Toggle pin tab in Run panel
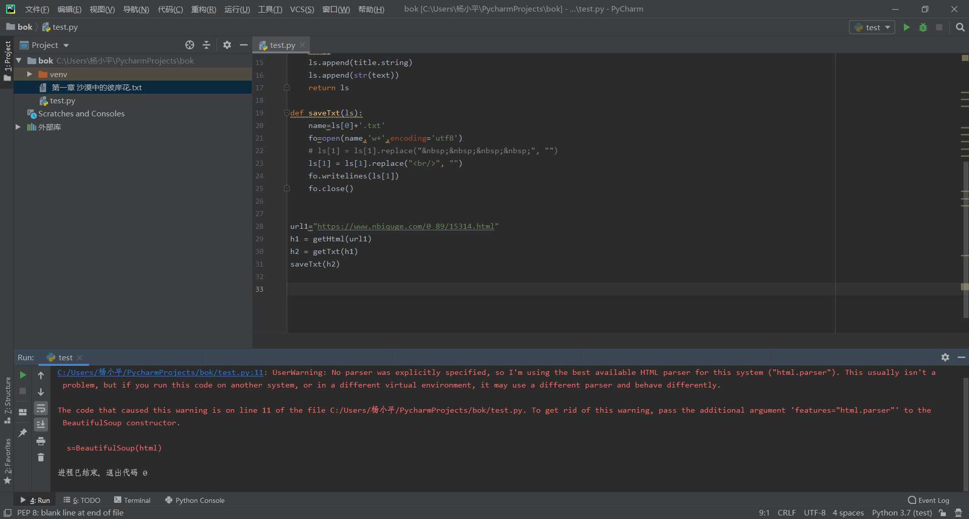969x519 pixels. [x=23, y=433]
